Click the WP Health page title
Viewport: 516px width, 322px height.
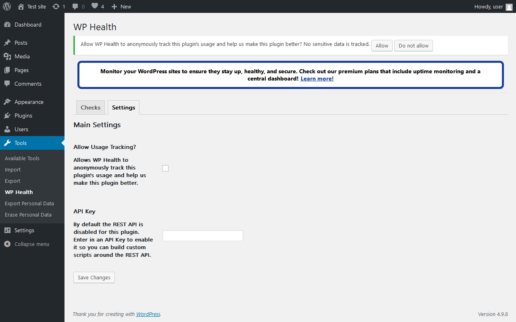click(95, 27)
